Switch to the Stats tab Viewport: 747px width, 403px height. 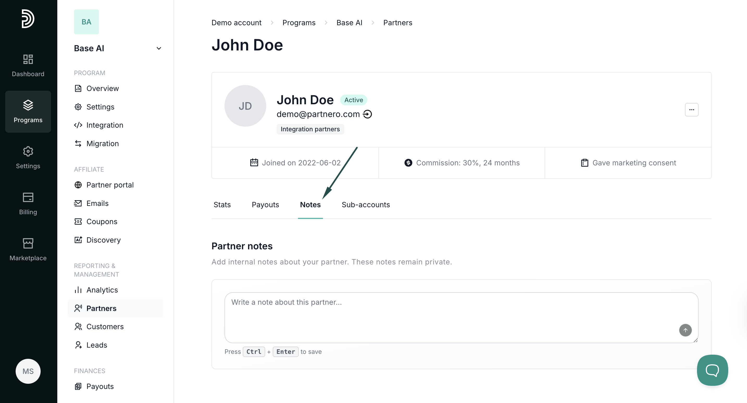click(222, 205)
